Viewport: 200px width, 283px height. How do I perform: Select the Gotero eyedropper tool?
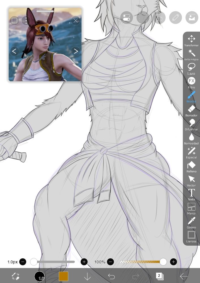pos(191,223)
